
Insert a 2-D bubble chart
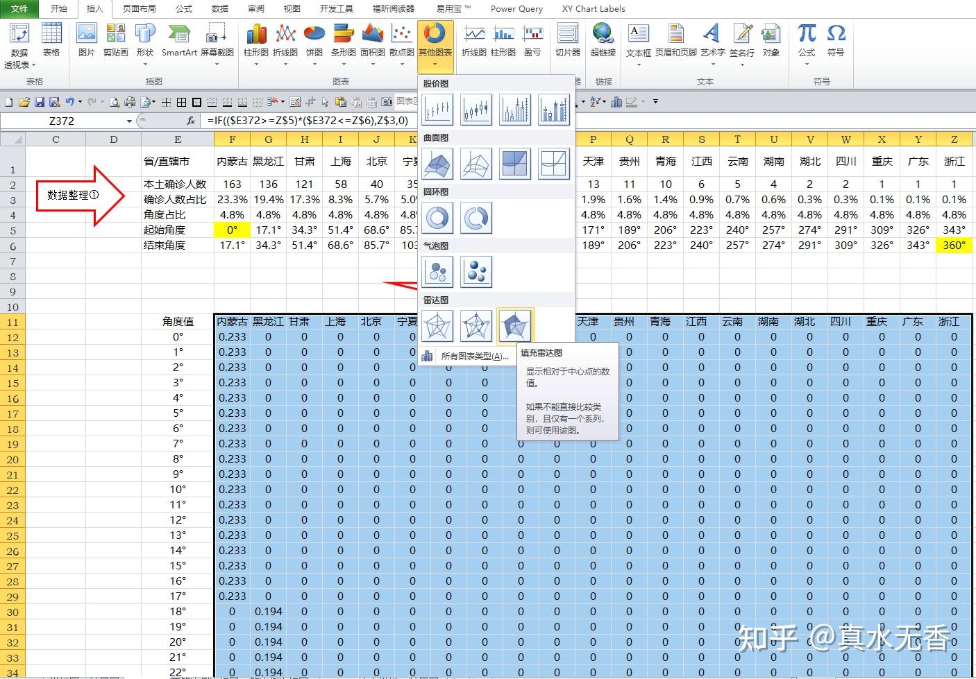(437, 272)
